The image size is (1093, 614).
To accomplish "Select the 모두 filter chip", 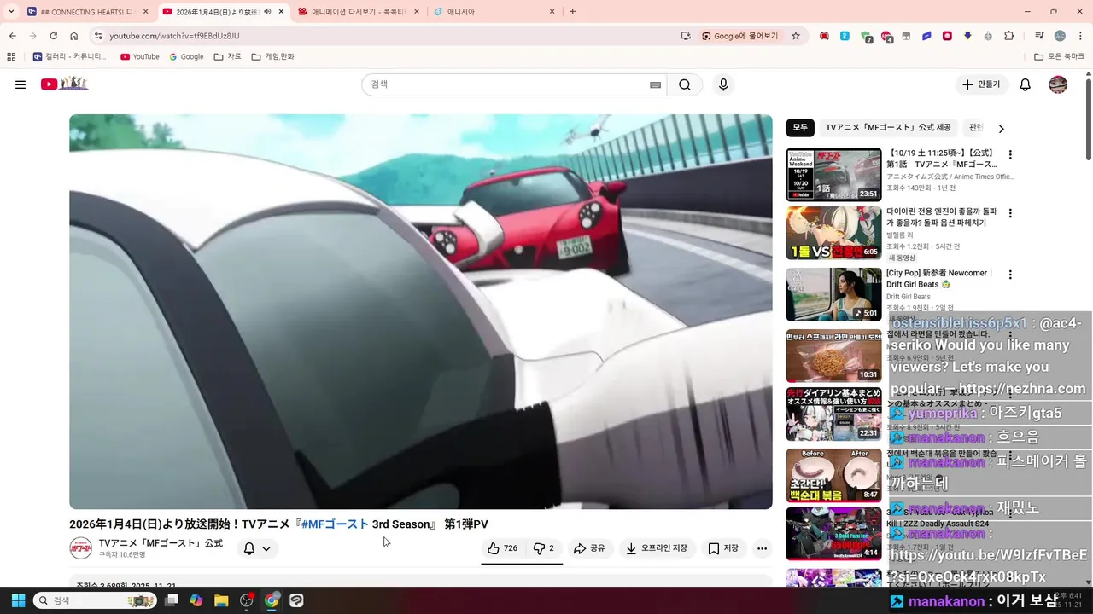I will tap(800, 128).
